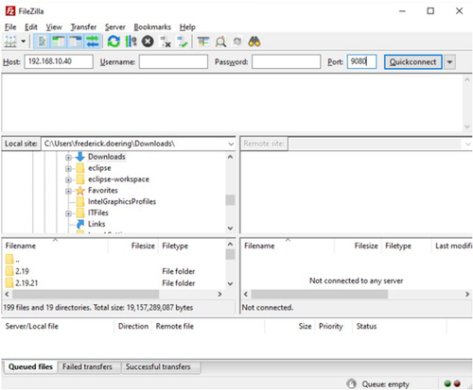Switch to Successful transfers tab
Screen dimensions: 473x390
158,366
